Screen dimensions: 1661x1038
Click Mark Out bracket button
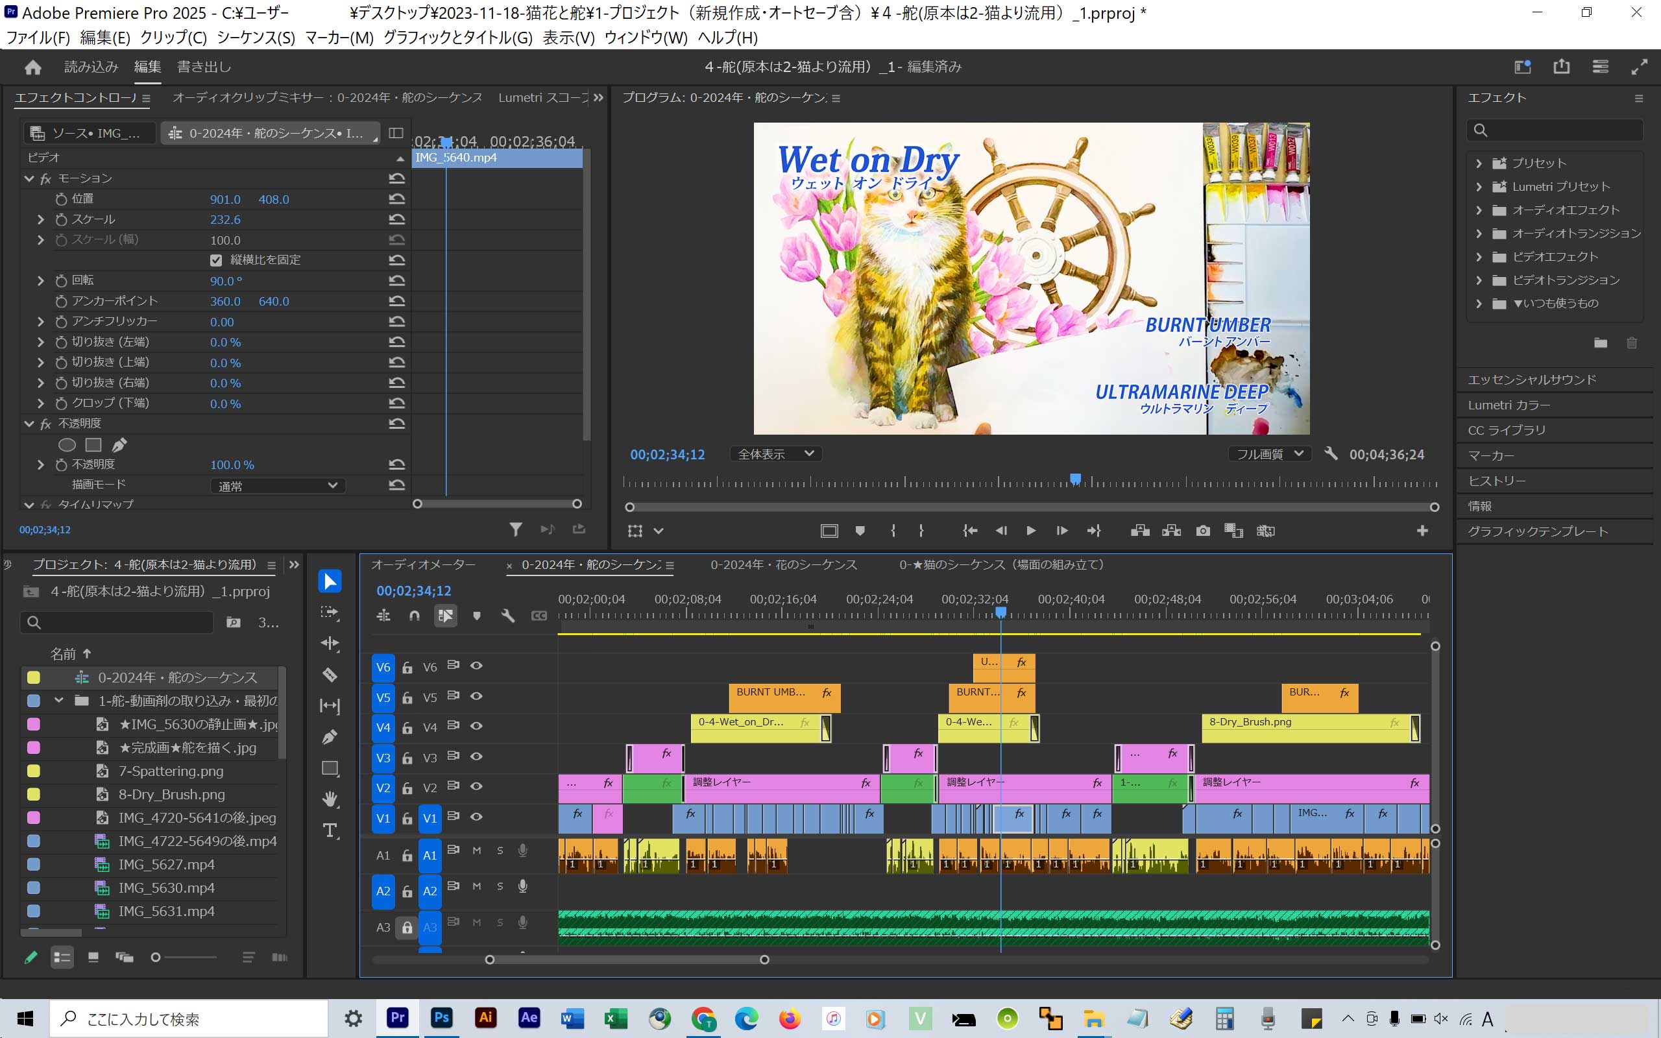pos(921,531)
